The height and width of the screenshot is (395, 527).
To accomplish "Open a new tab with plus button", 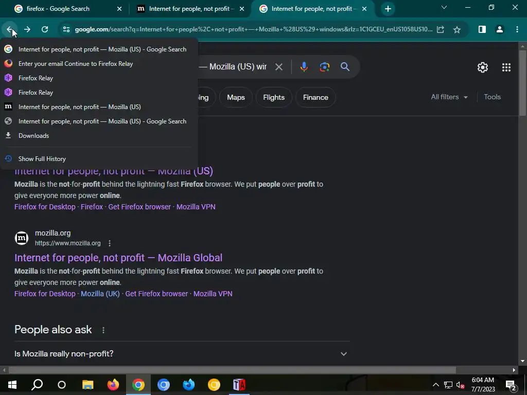I will coord(388,9).
